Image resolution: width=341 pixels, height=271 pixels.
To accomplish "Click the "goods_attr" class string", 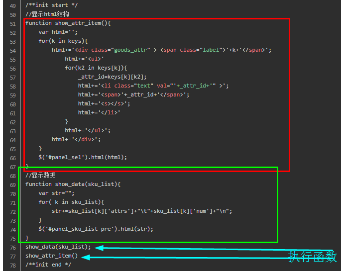I will pyautogui.click(x=130, y=50).
